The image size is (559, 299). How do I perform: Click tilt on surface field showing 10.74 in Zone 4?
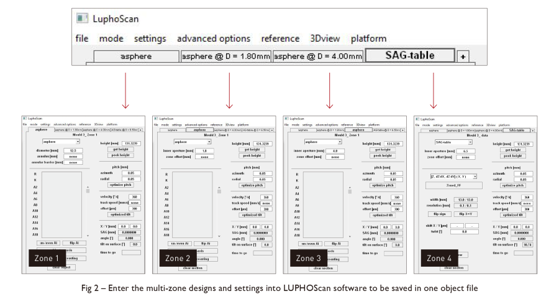click(x=527, y=245)
